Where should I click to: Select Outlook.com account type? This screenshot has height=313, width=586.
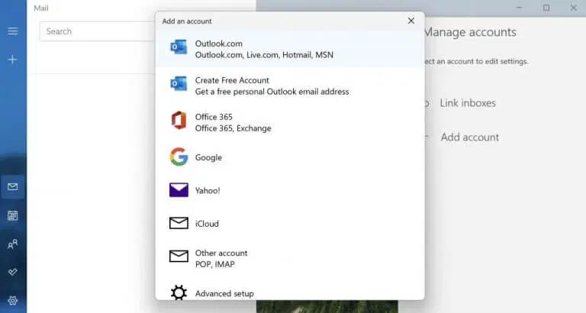coord(290,49)
